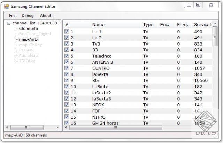The height and width of the screenshot is (143, 223).
Task: Uncheck channel 1 La 1 checkbox
Action: [x=67, y=31]
